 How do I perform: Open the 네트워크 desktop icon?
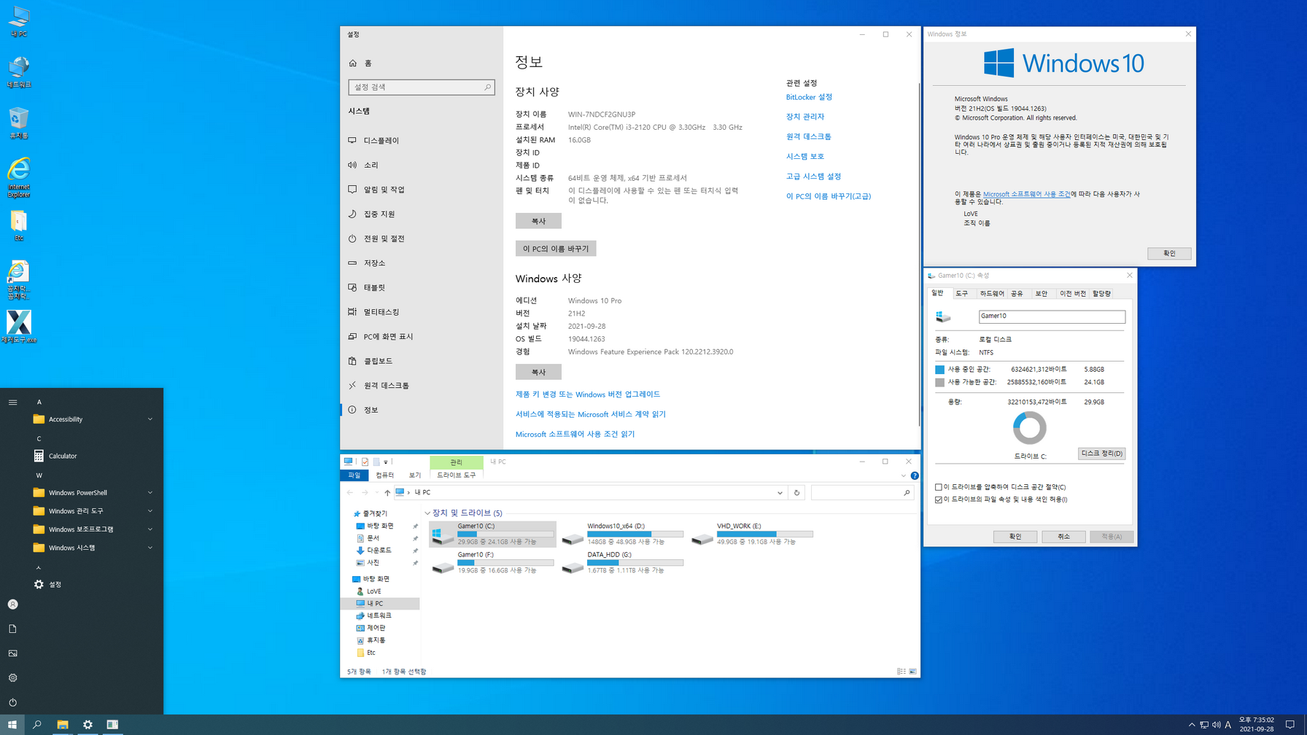tap(19, 72)
